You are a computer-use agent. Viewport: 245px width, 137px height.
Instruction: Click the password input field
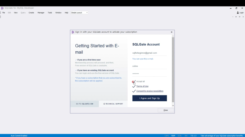tap(149, 74)
